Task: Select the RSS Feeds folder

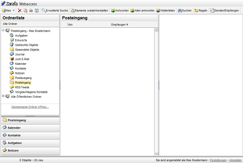Action: pos(22,87)
